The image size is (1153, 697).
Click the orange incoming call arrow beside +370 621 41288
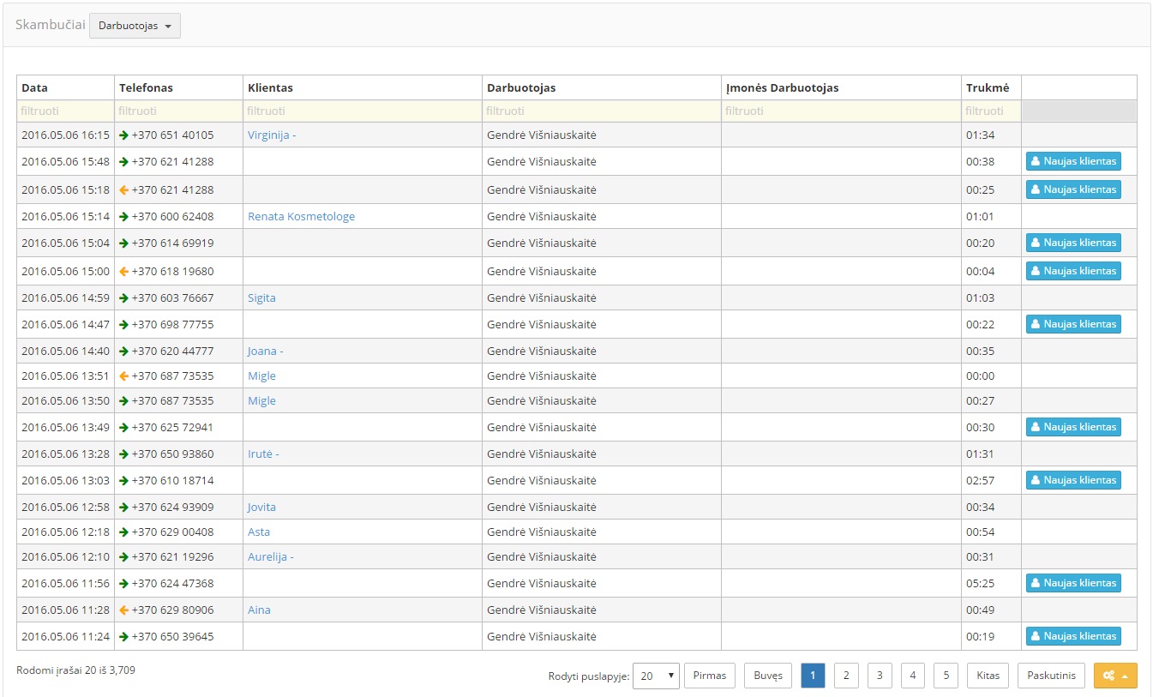pyautogui.click(x=123, y=189)
